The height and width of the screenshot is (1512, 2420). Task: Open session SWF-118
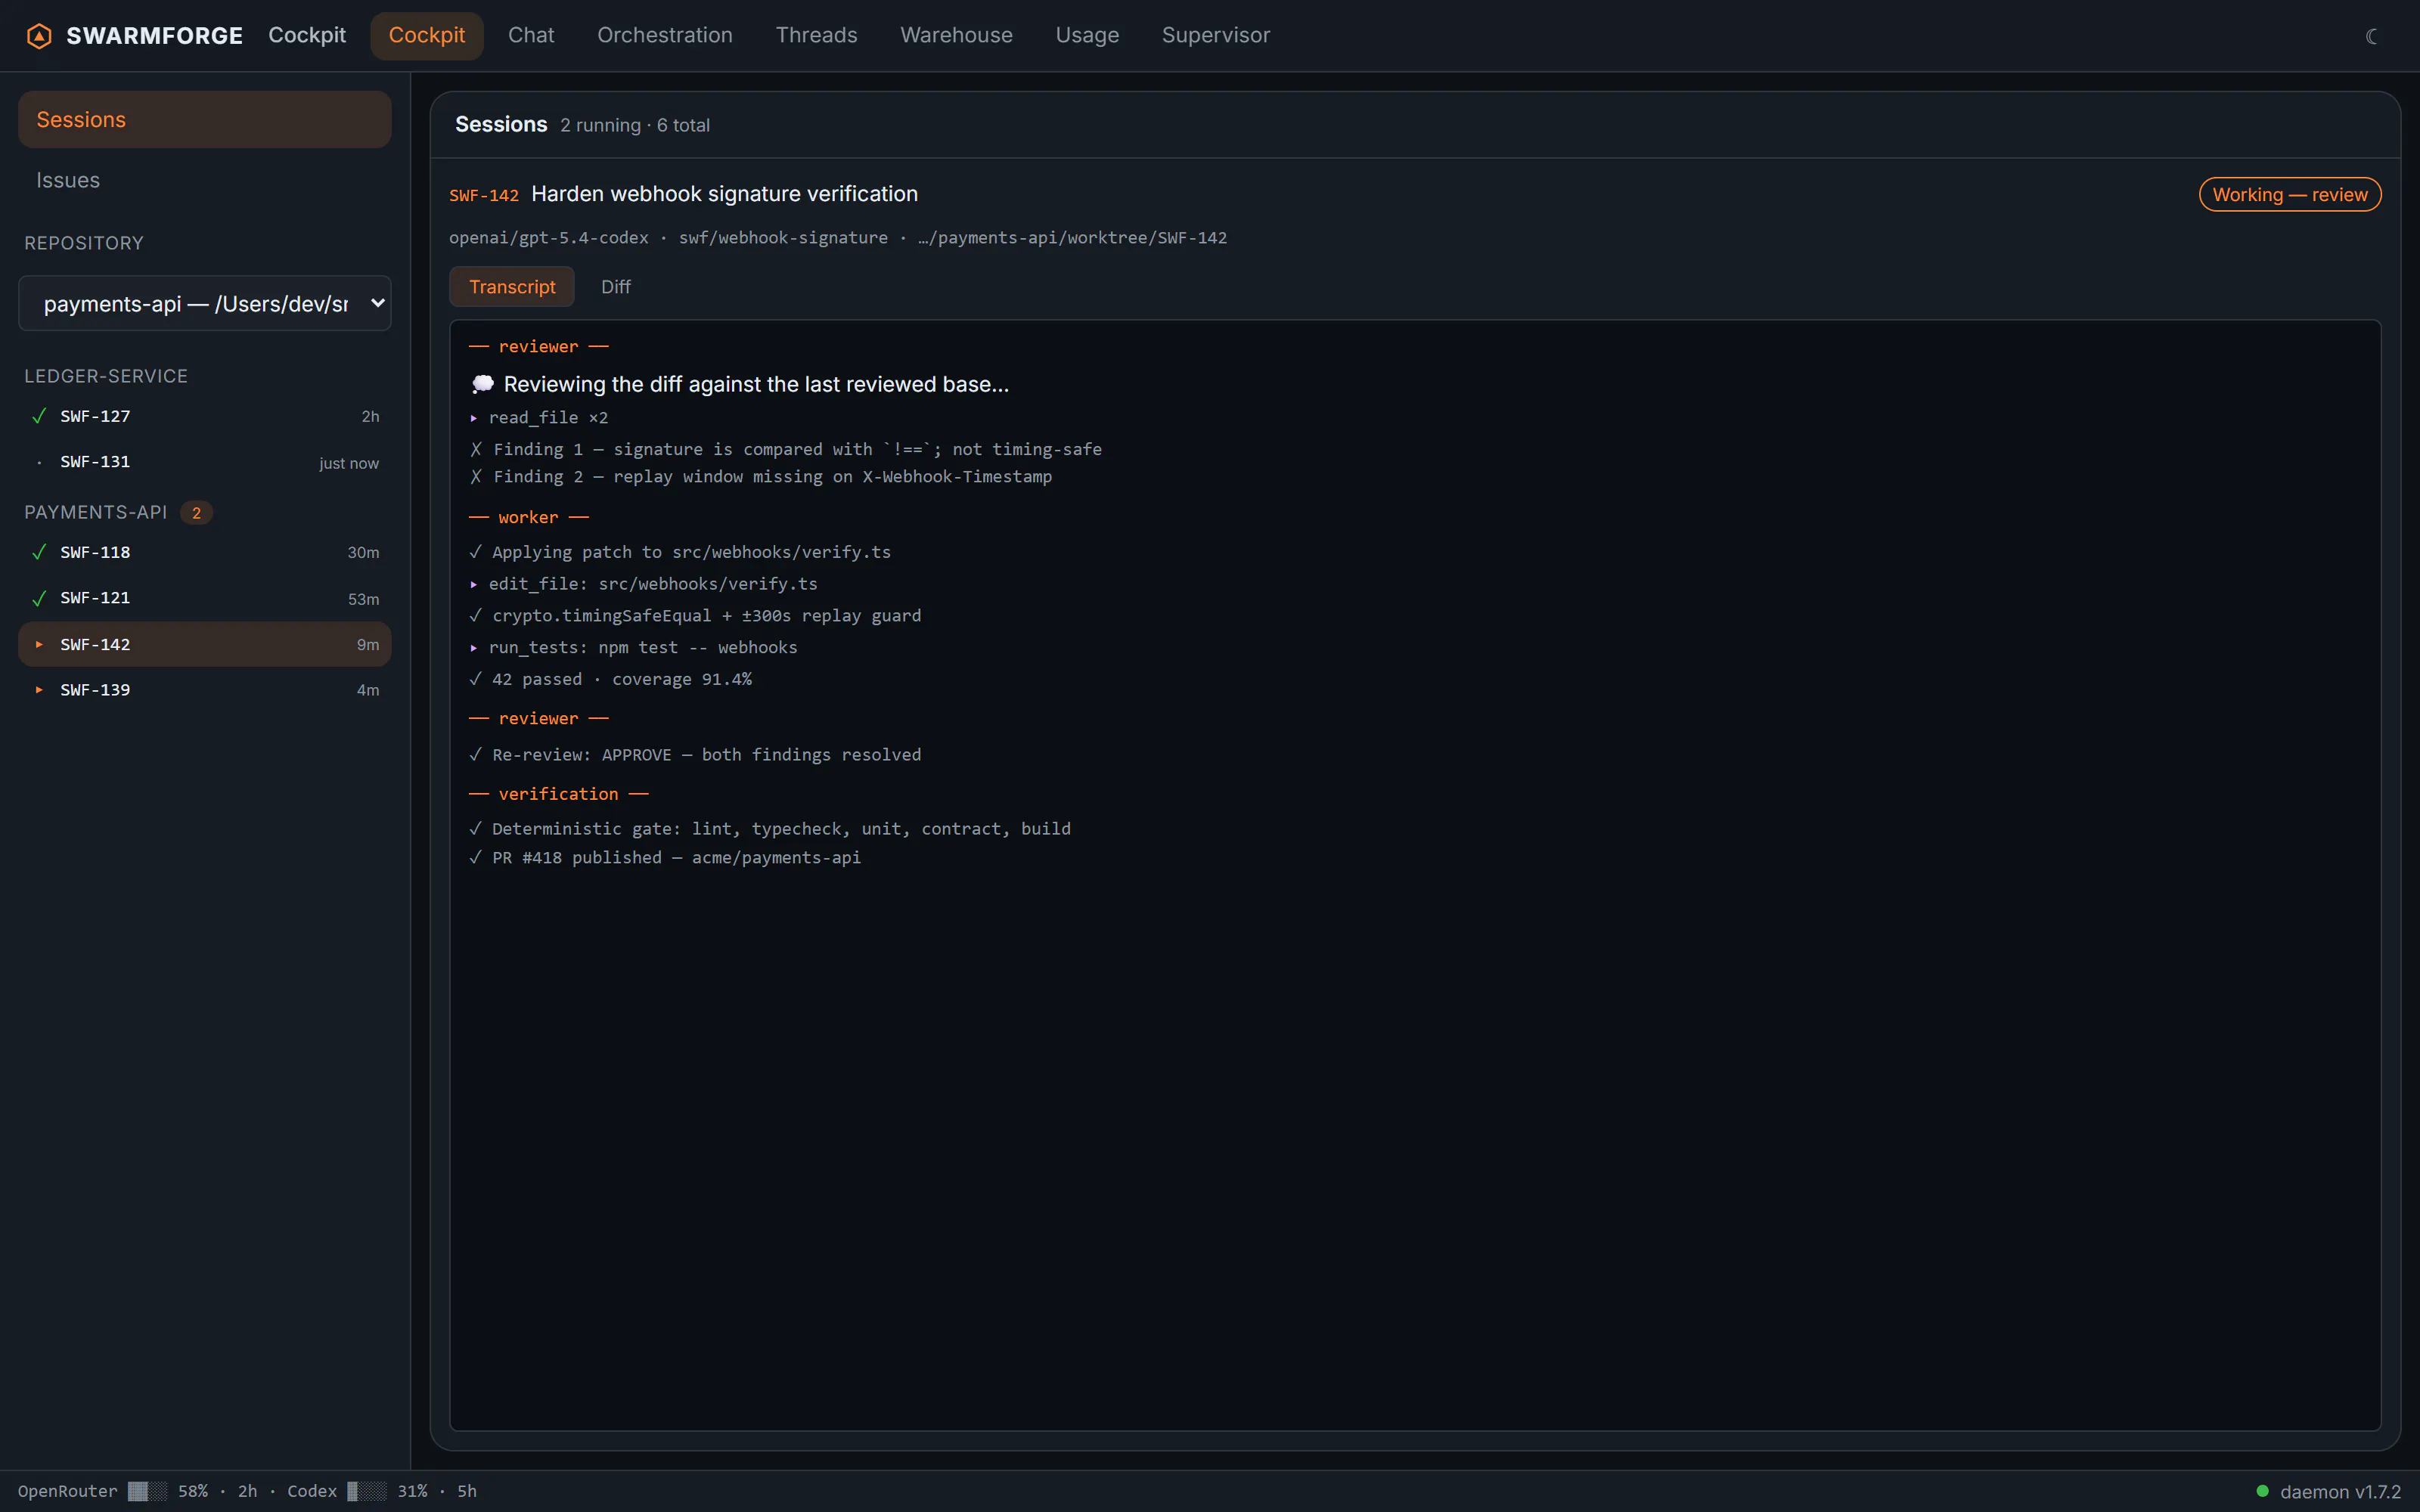pos(205,552)
